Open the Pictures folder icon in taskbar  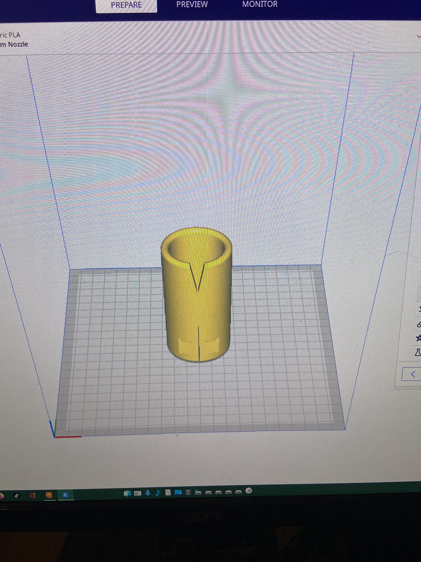pyautogui.click(x=138, y=493)
